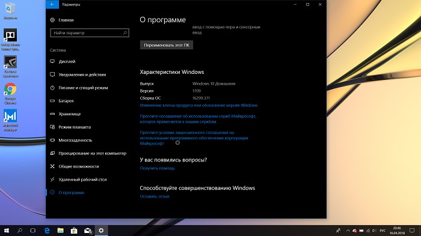Show hidden system tray icons

point(348,231)
